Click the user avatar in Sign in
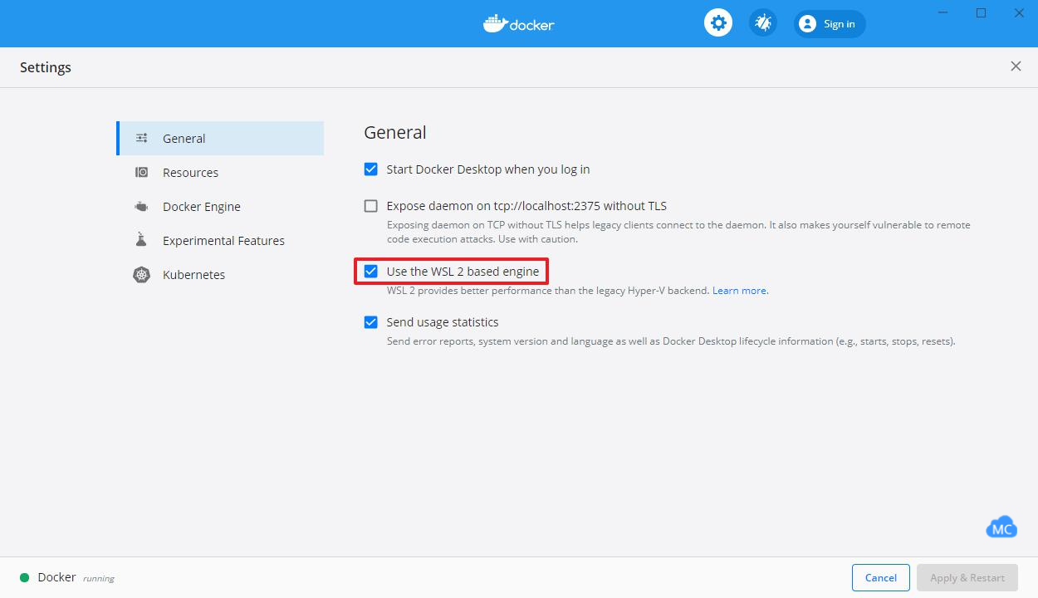The width and height of the screenshot is (1038, 598). (807, 24)
